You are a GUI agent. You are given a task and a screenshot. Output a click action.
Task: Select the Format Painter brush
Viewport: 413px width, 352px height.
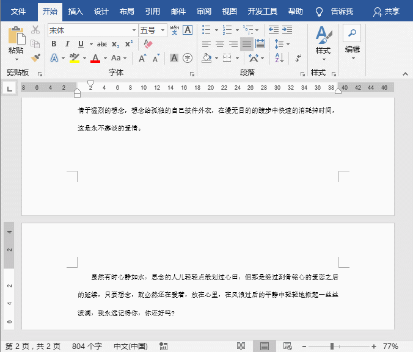[35, 57]
